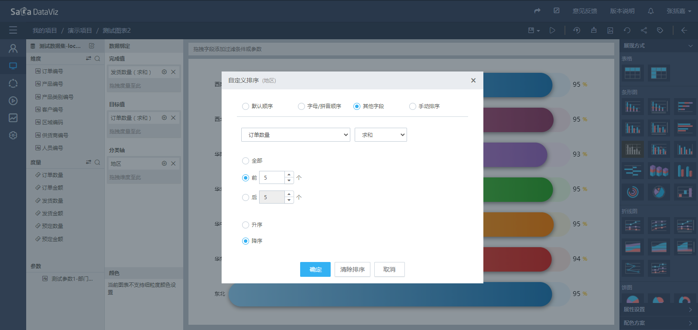Click the notification bell icon
The width and height of the screenshot is (698, 330).
point(651,11)
